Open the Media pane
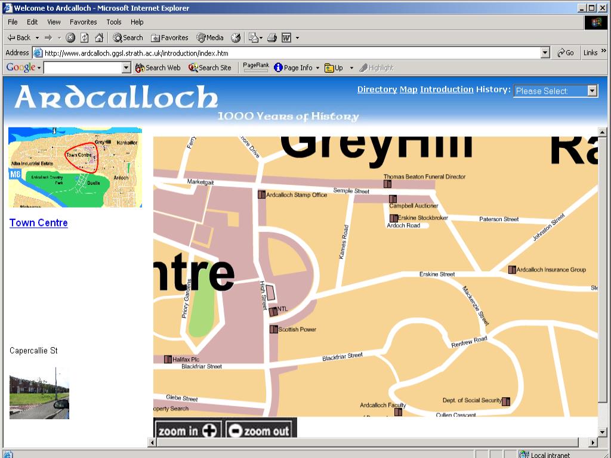Viewport: 611px width, 458px height. [x=210, y=38]
